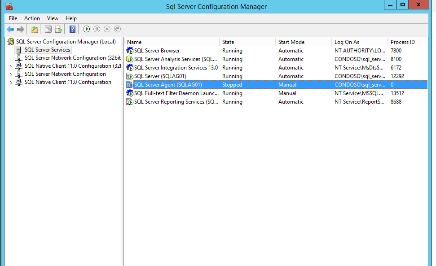
Task: Select the SQL Server Browser service row
Action: pyautogui.click(x=276, y=51)
